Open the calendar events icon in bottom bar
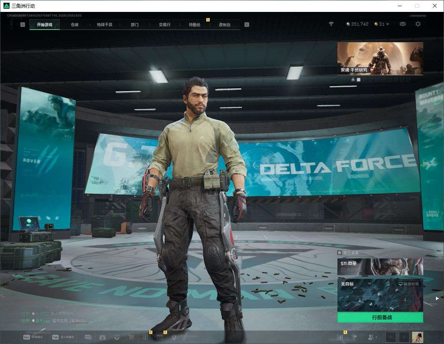This screenshot has height=344, width=444. click(102, 337)
